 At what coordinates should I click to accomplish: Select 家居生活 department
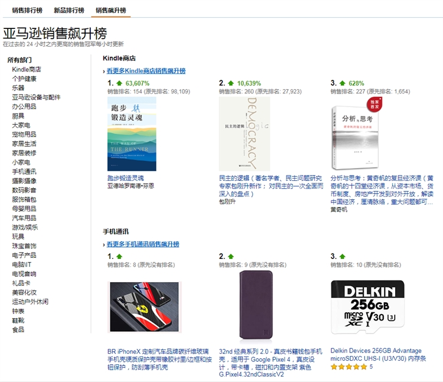[x=24, y=144]
